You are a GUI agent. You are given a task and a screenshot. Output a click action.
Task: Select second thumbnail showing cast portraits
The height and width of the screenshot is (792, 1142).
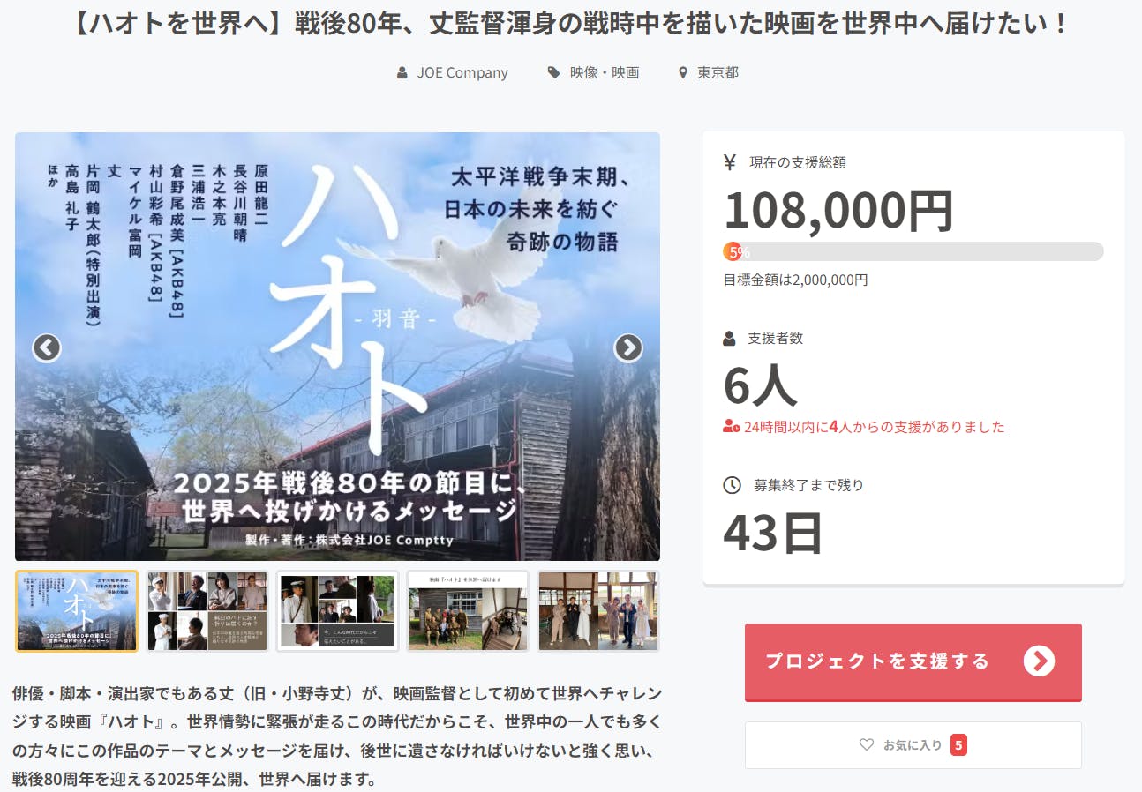(207, 611)
